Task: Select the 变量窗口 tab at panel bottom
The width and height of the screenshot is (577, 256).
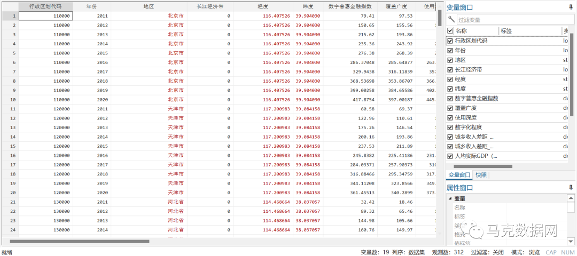Action: click(459, 175)
